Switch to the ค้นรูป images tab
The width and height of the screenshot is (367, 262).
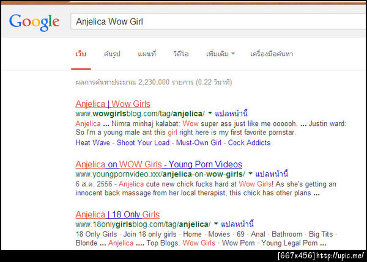[112, 54]
